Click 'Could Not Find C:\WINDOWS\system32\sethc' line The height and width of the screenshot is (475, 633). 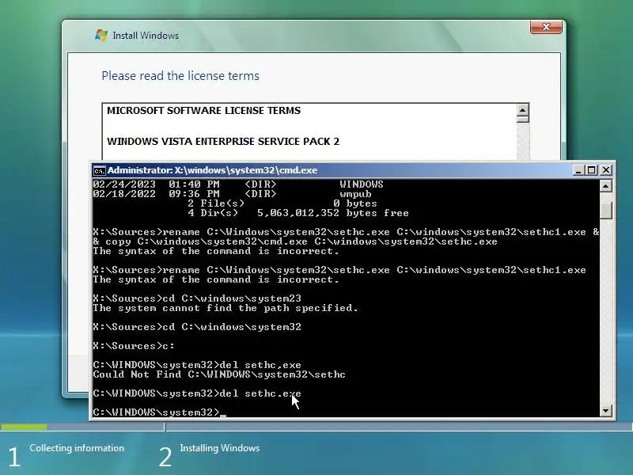click(219, 374)
